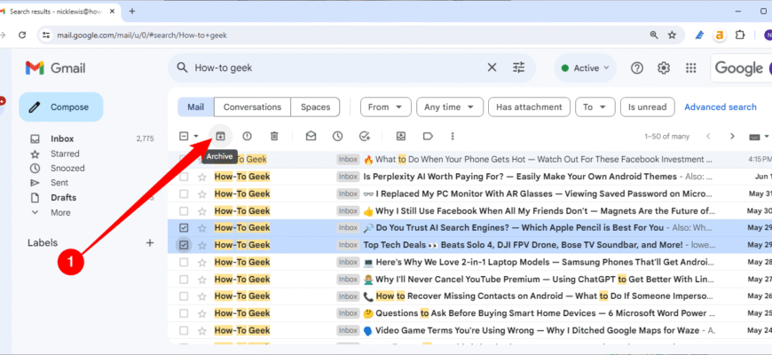Check the YouTube Premium email
Image resolution: width=772 pixels, height=355 pixels.
184,280
